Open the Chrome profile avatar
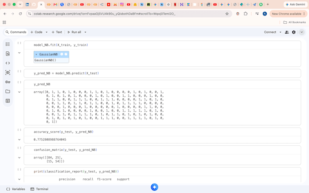This screenshot has height=193, width=309. click(x=264, y=14)
